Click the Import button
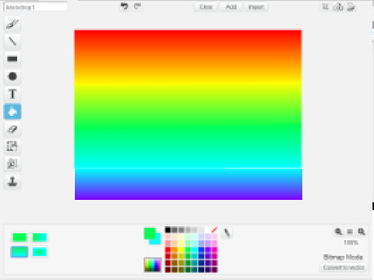This screenshot has height=280, width=374. coord(256,7)
